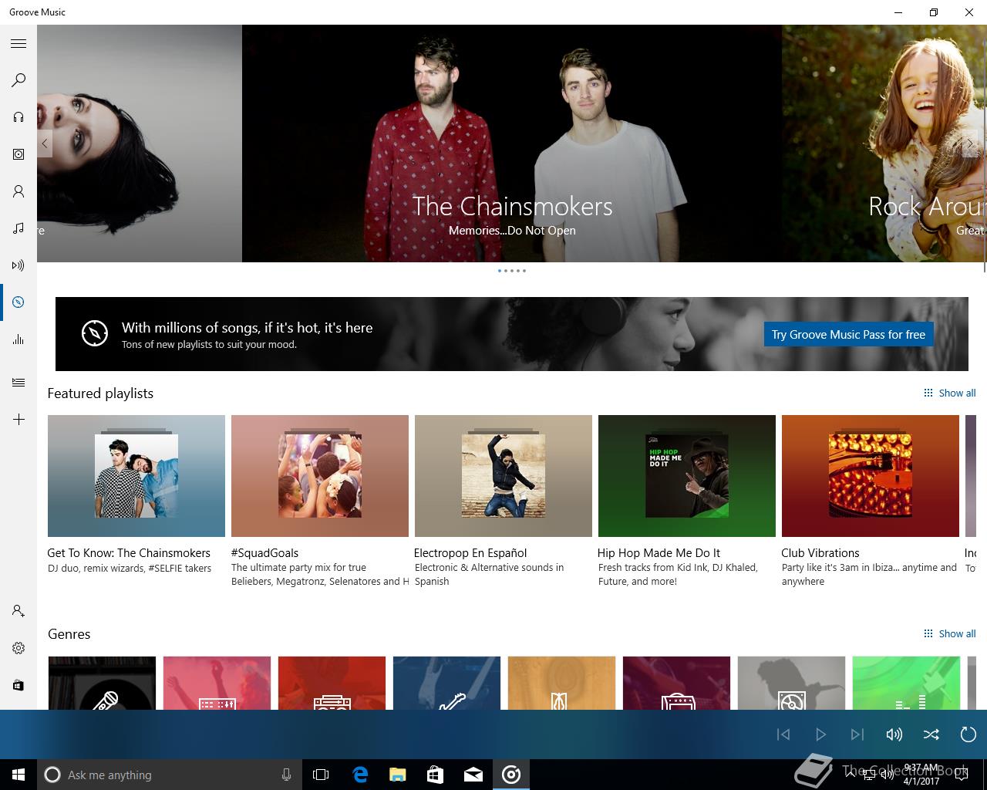Show all Featured playlists

click(949, 393)
